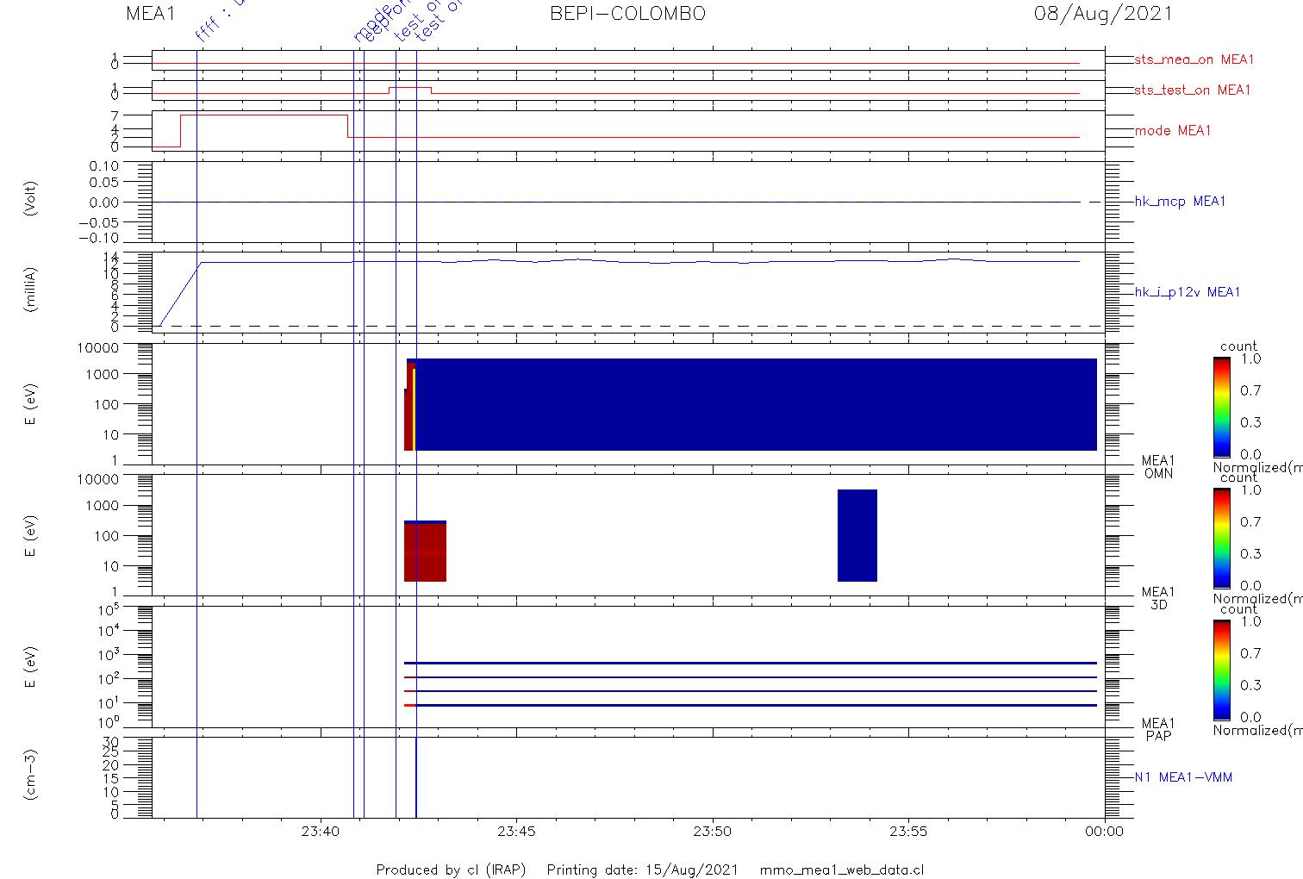Click the E (eV) label of PAP panel
This screenshot has width=1303, height=879.
pos(31,667)
